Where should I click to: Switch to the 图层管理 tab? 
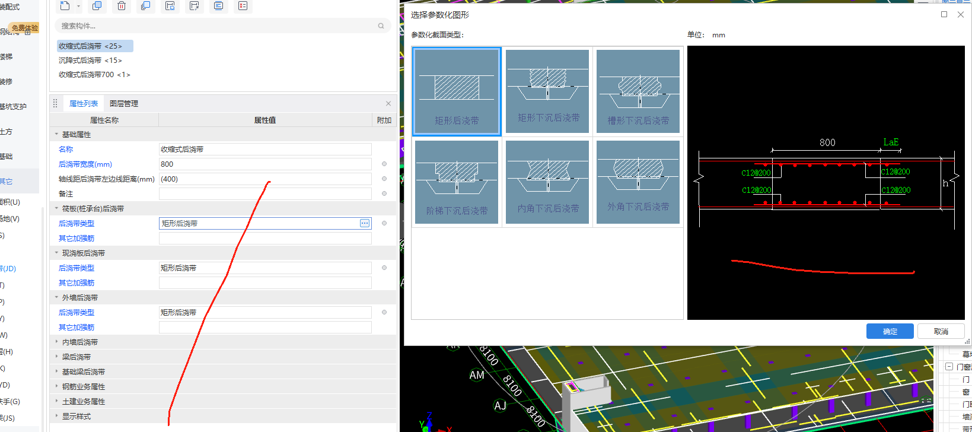point(124,103)
